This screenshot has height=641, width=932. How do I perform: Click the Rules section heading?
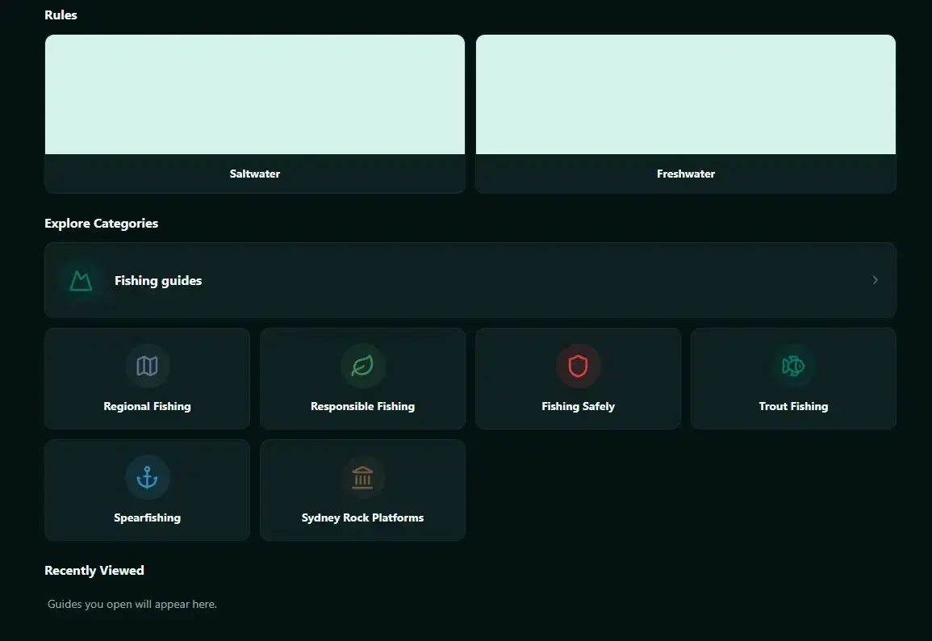[61, 15]
